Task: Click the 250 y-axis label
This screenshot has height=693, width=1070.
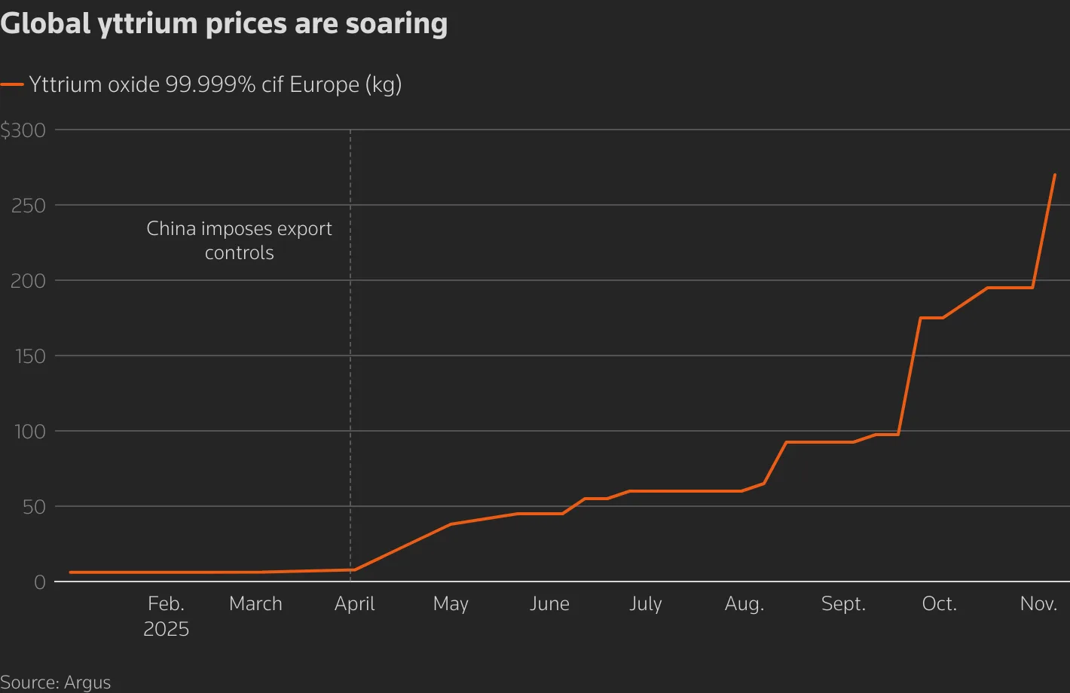Action: click(x=29, y=206)
